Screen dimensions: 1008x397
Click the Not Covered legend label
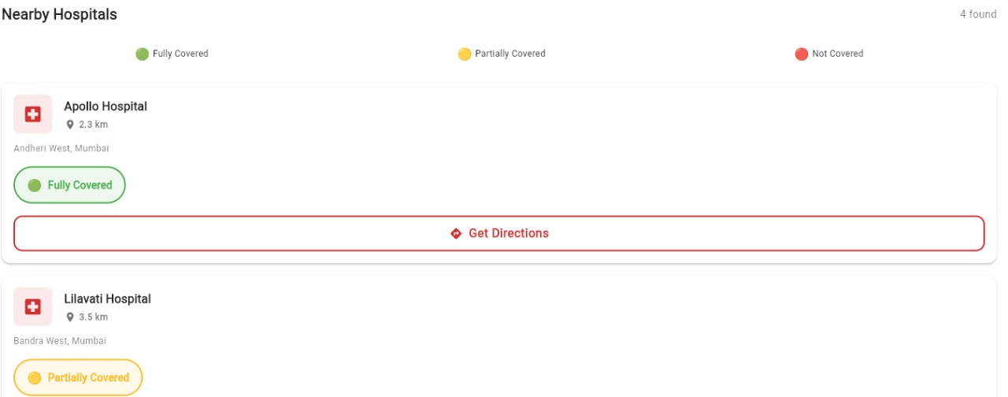coord(838,54)
